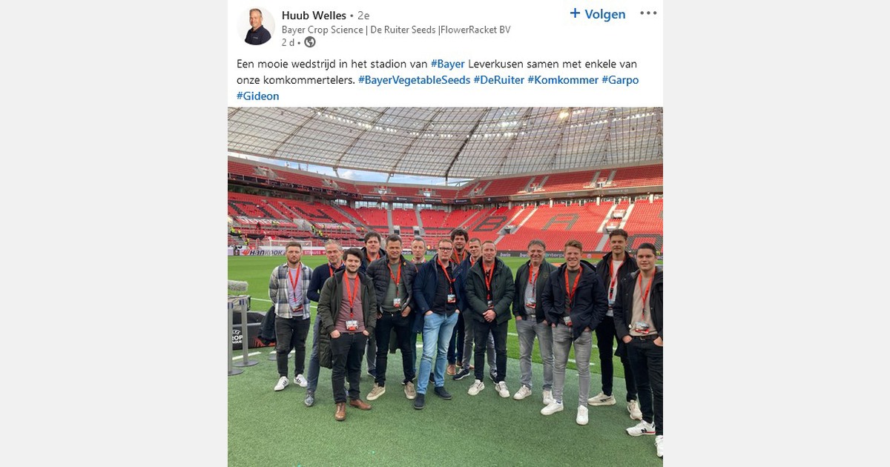Click the plus icon beside Volgen
Screen dimensions: 890x467
coord(575,13)
